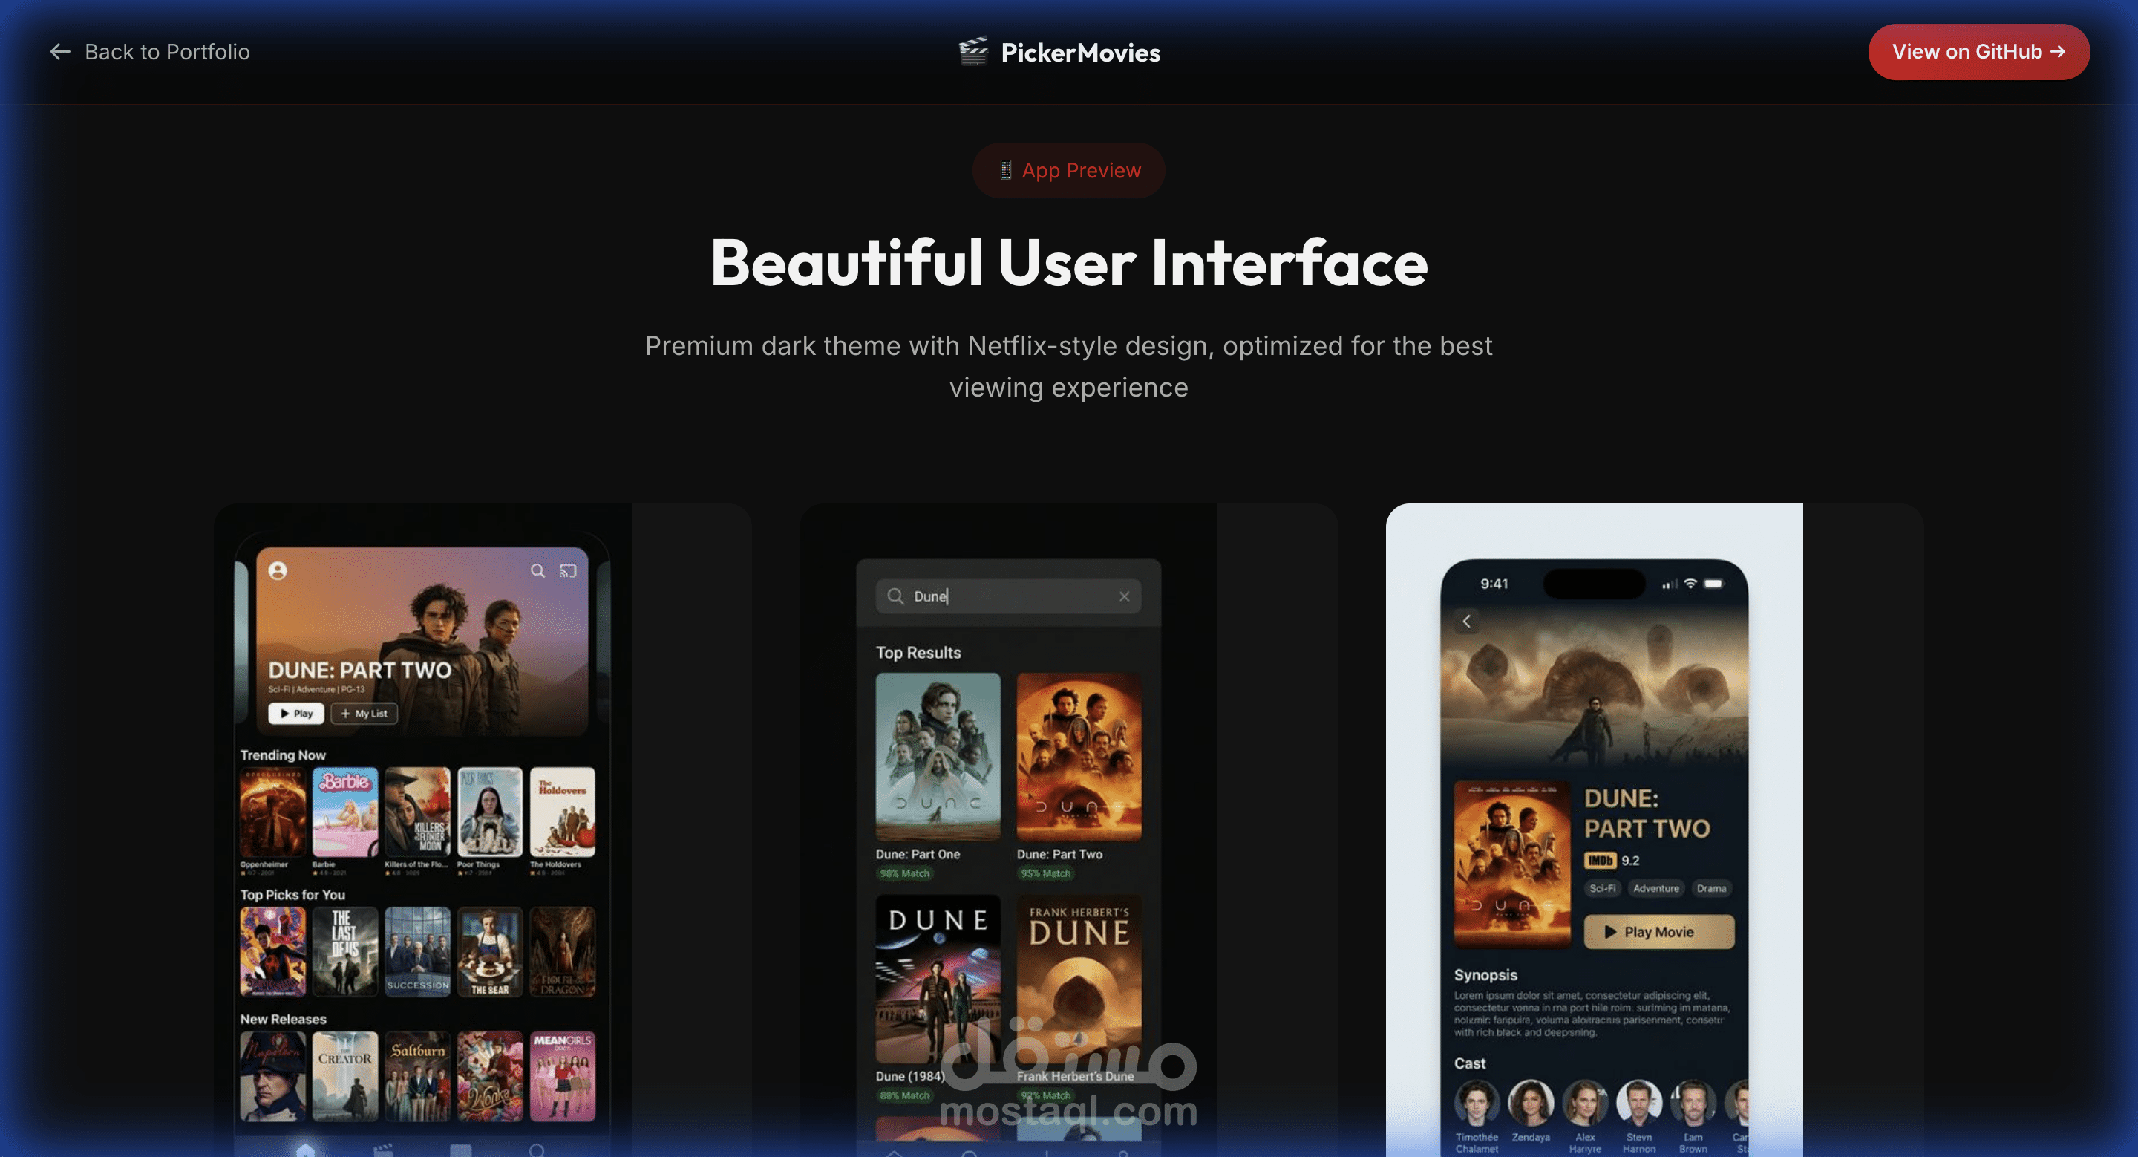Open the Dune: Part One search result poster
2138x1157 pixels.
click(x=937, y=757)
